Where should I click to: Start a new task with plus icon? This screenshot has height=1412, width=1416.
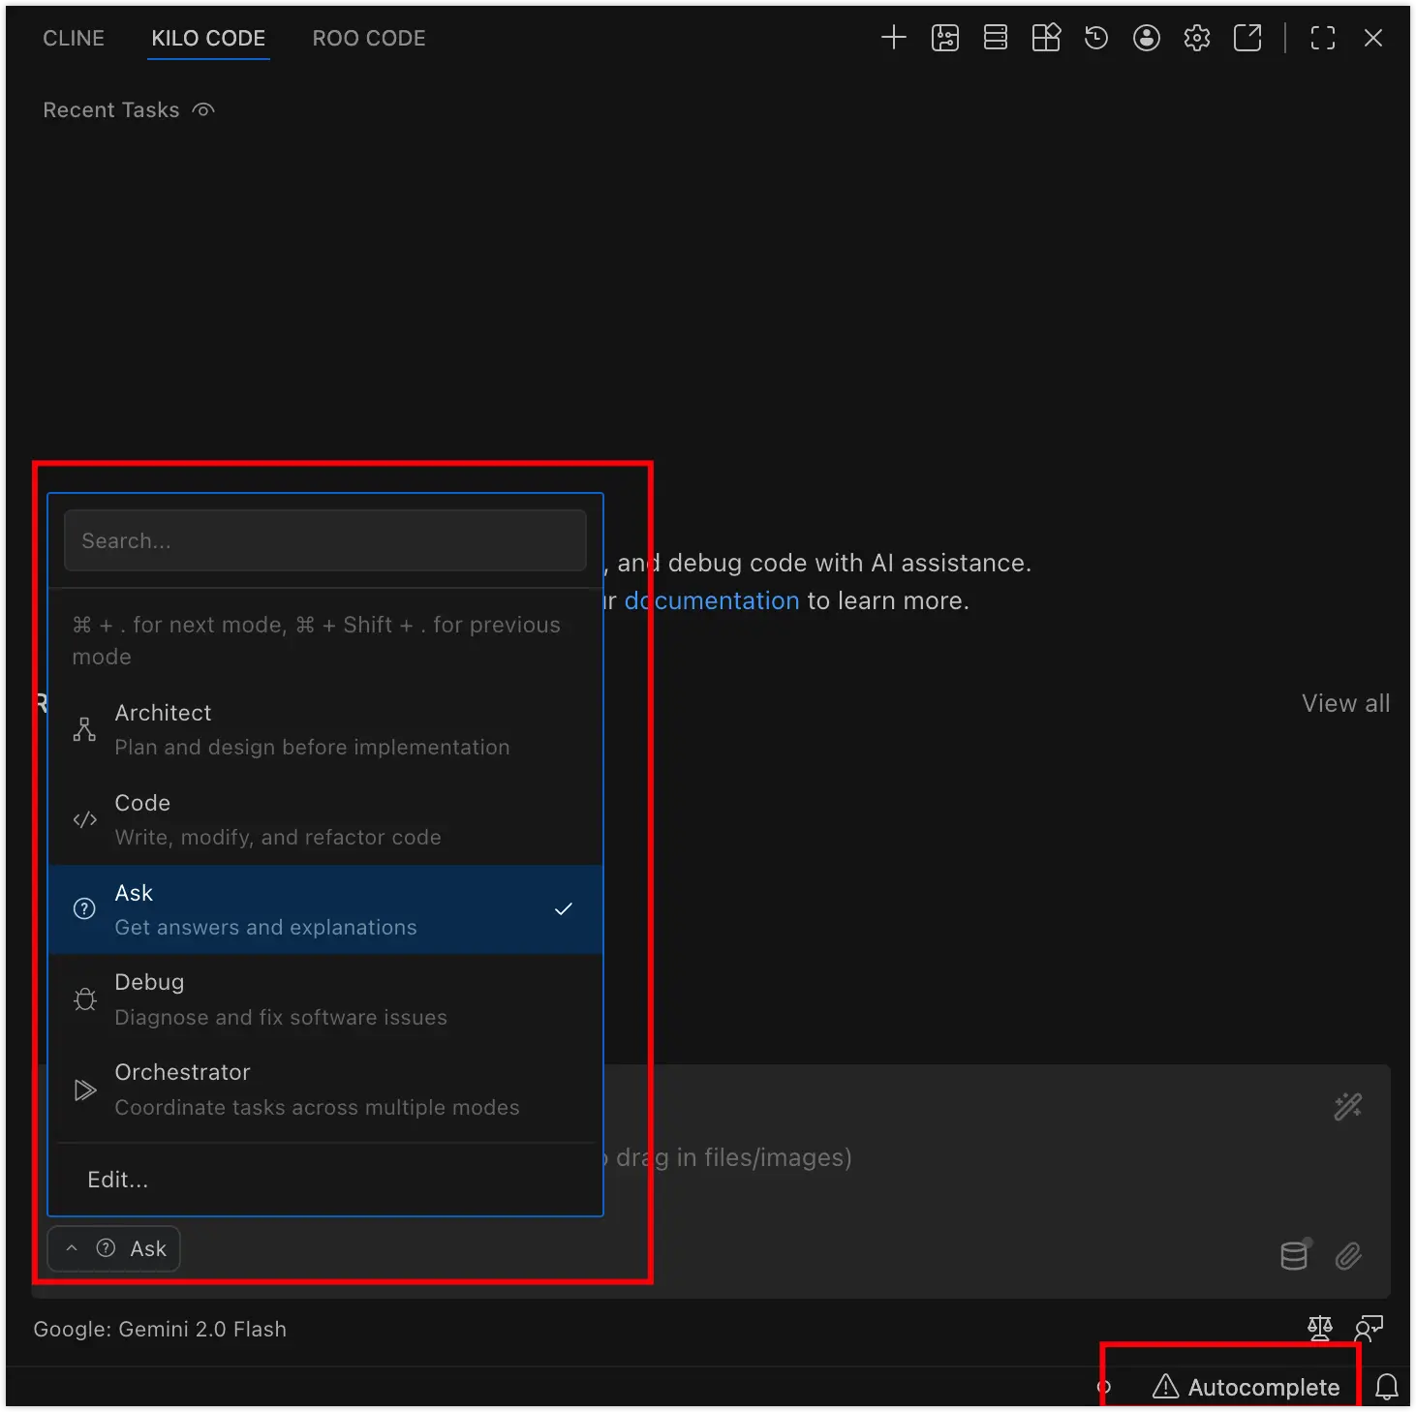coord(893,38)
